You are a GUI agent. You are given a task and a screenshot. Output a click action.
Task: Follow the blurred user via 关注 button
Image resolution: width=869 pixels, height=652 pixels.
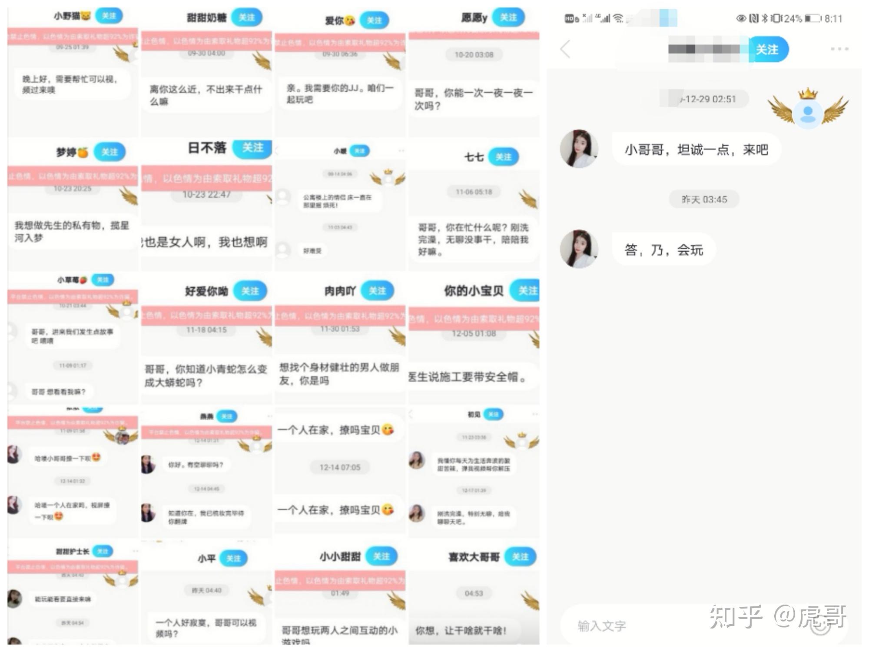coord(767,49)
